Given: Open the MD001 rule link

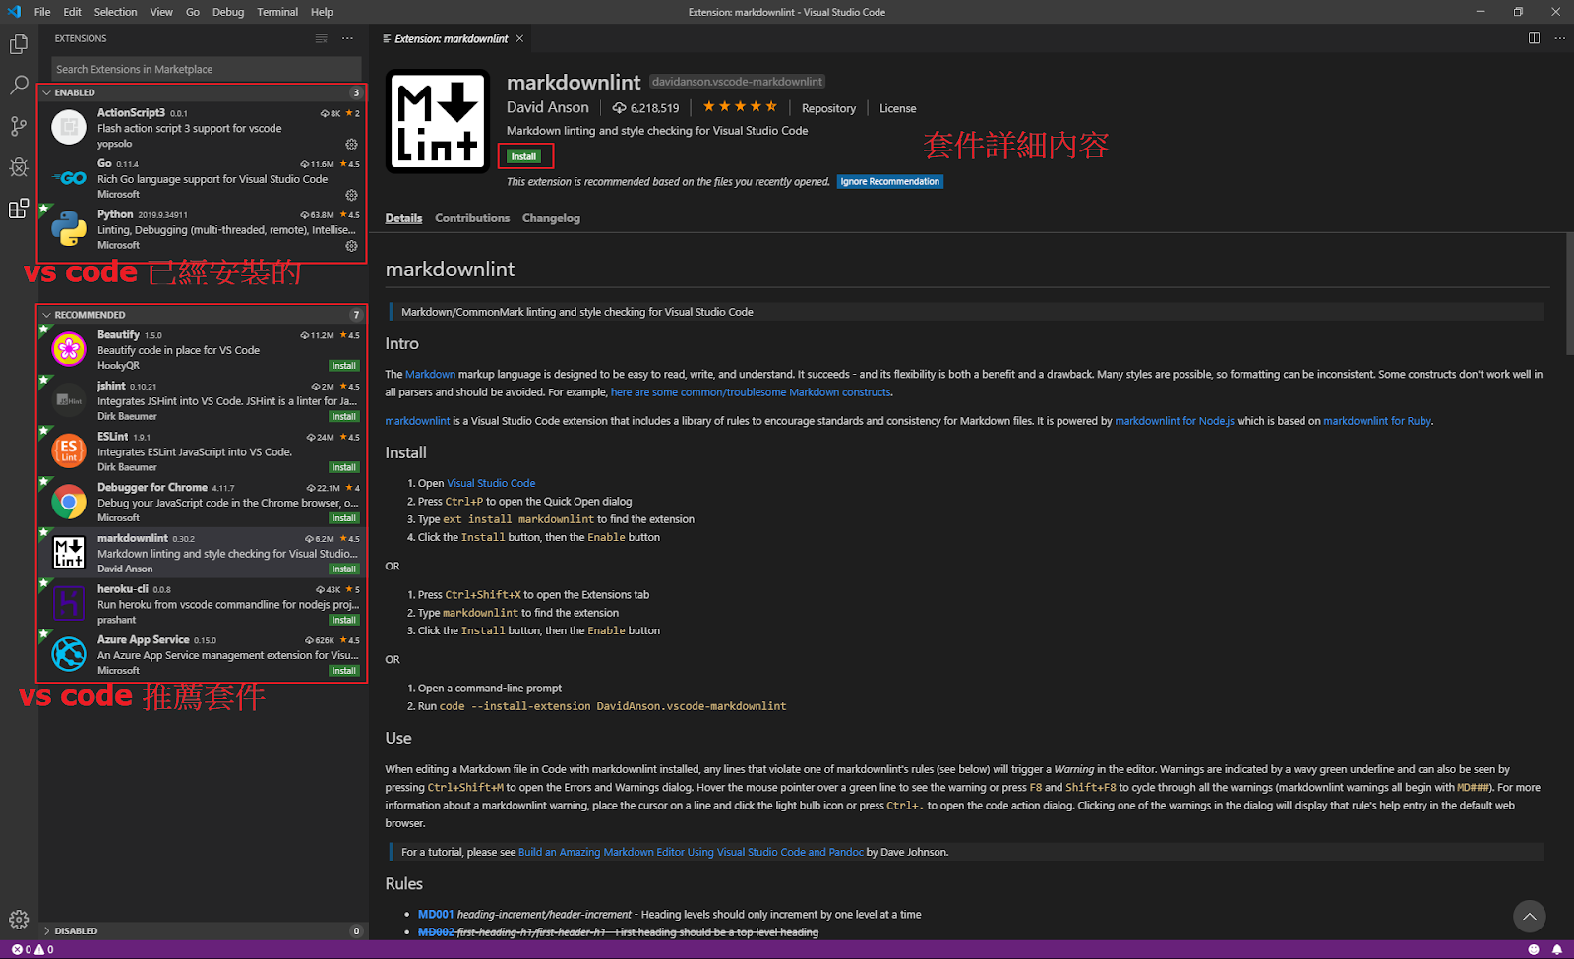Looking at the screenshot, I should [436, 915].
